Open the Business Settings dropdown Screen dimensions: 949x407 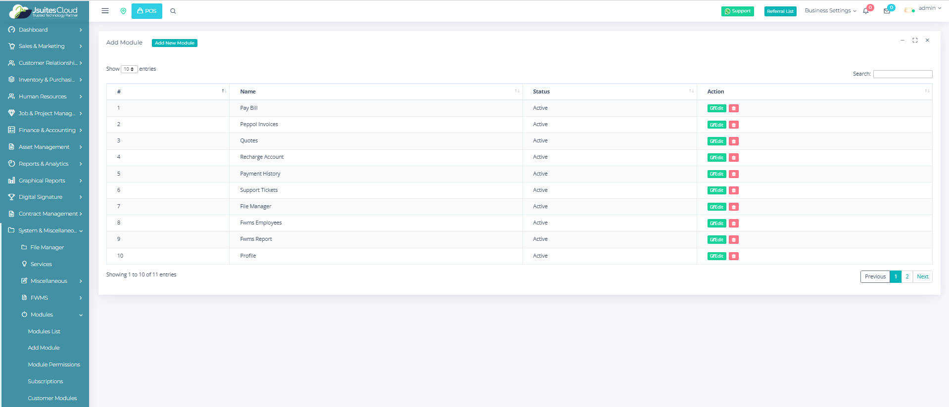tap(830, 11)
